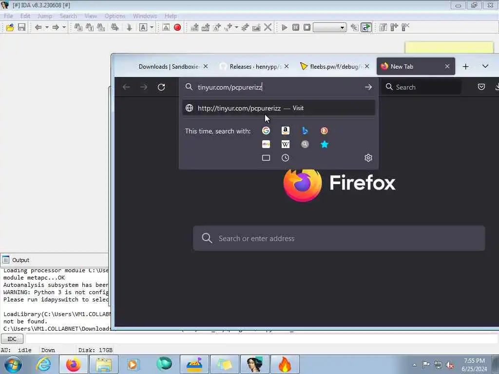Image resolution: width=499 pixels, height=374 pixels.
Task: Click the red breakpoint circle icon in IDA
Action: 177,27
